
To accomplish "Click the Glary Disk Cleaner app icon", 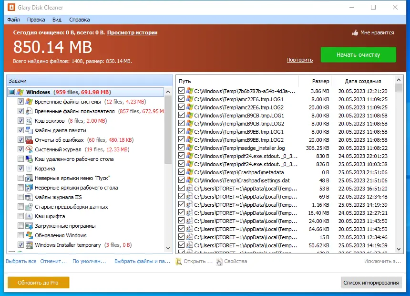I will point(11,7).
